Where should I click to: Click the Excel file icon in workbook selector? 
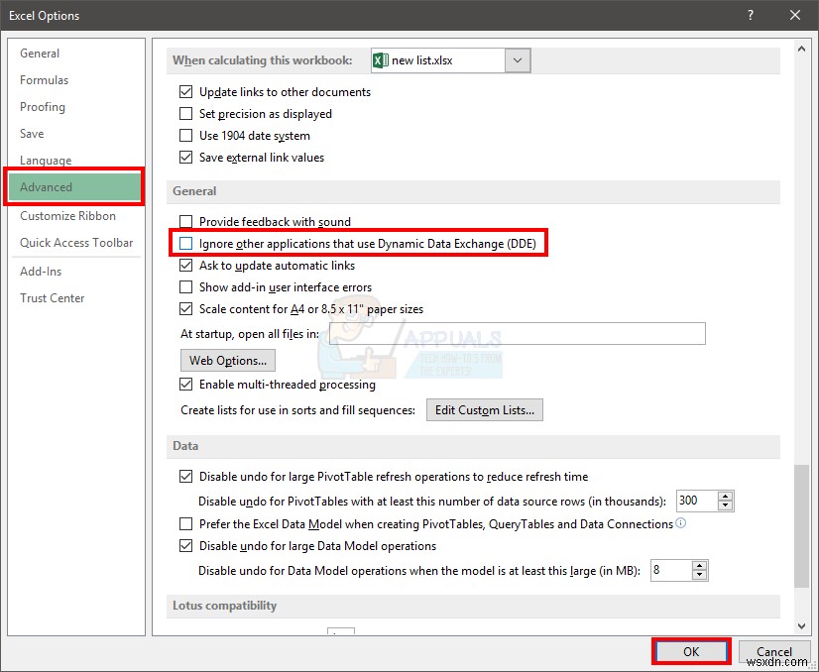pos(381,60)
